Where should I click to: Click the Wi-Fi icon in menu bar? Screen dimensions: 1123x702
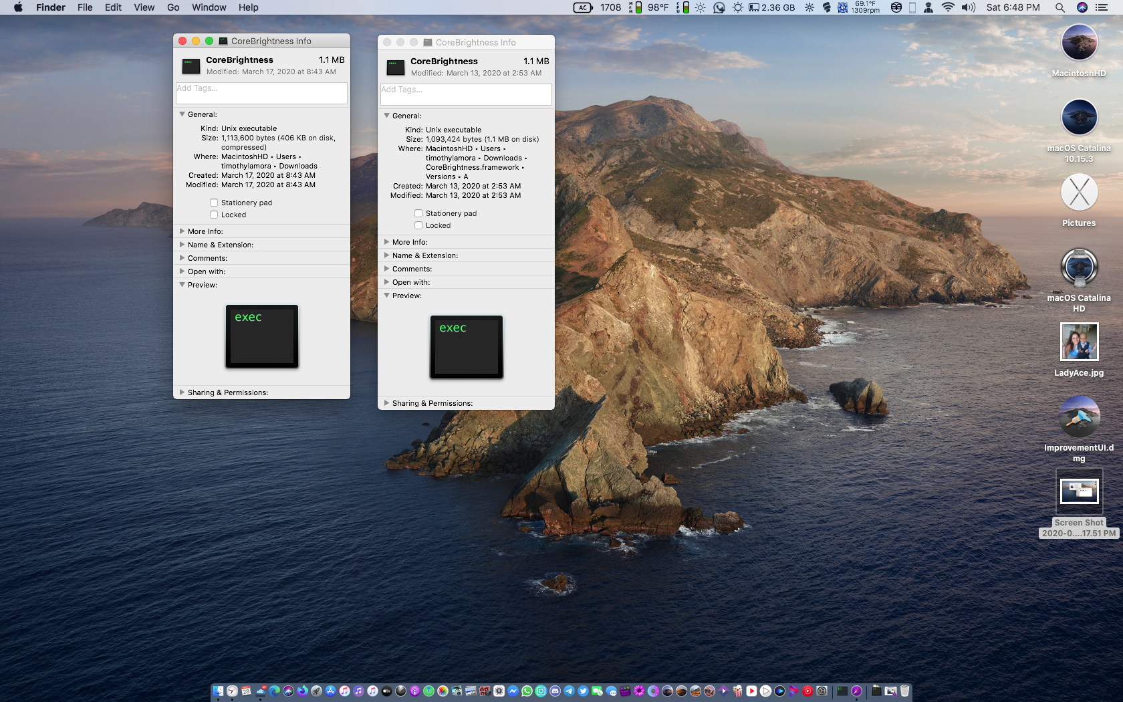tap(948, 7)
